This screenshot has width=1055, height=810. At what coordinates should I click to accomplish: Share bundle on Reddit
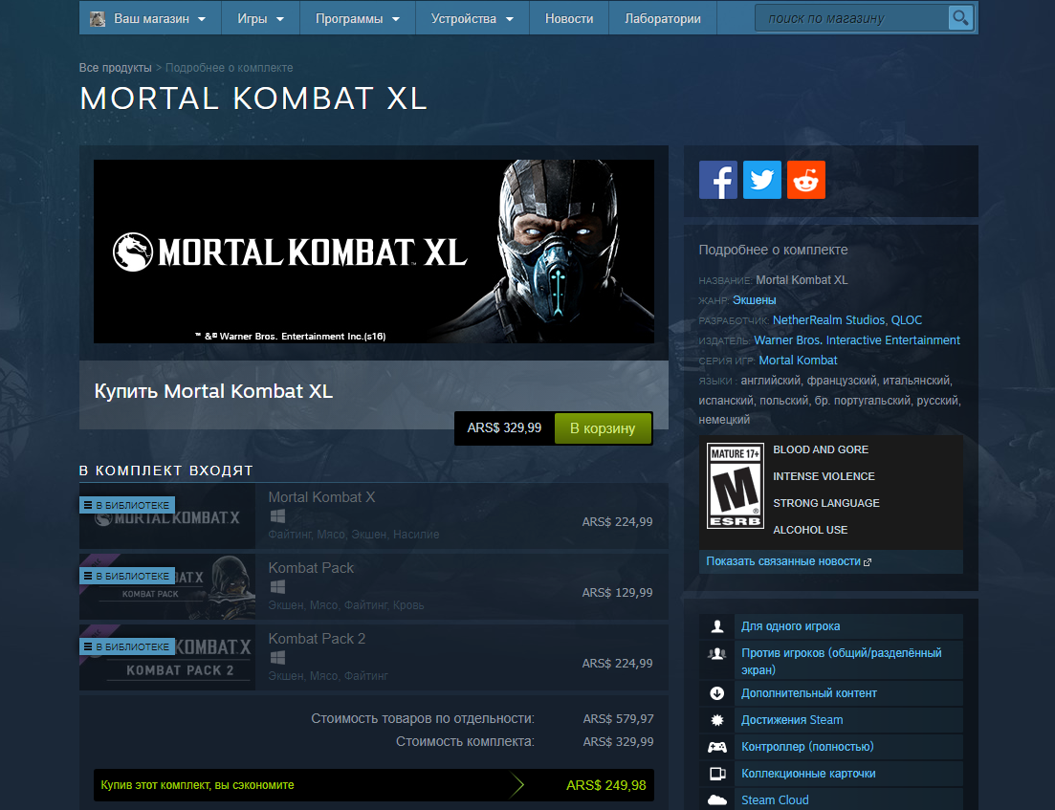[x=806, y=180]
